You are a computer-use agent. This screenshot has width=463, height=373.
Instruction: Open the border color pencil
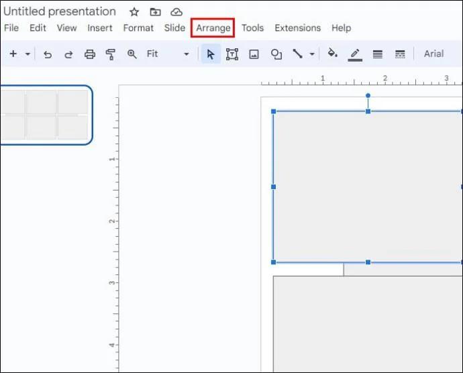(x=355, y=54)
